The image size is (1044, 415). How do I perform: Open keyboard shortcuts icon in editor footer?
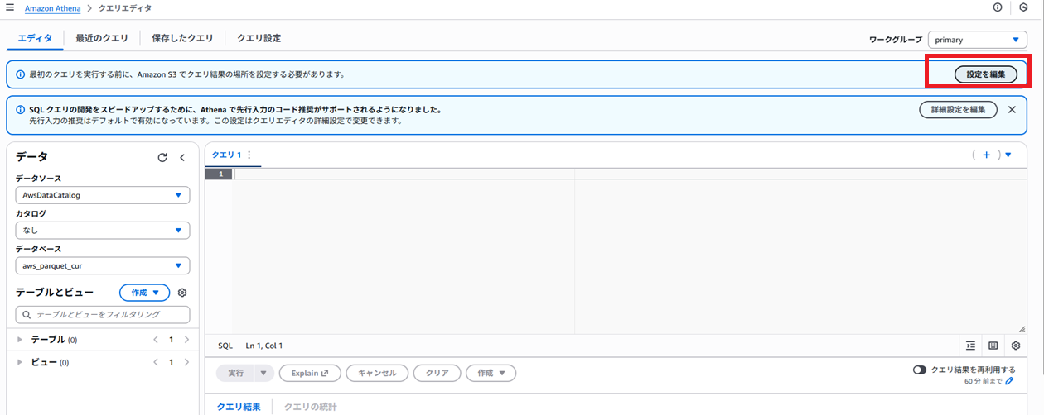993,346
